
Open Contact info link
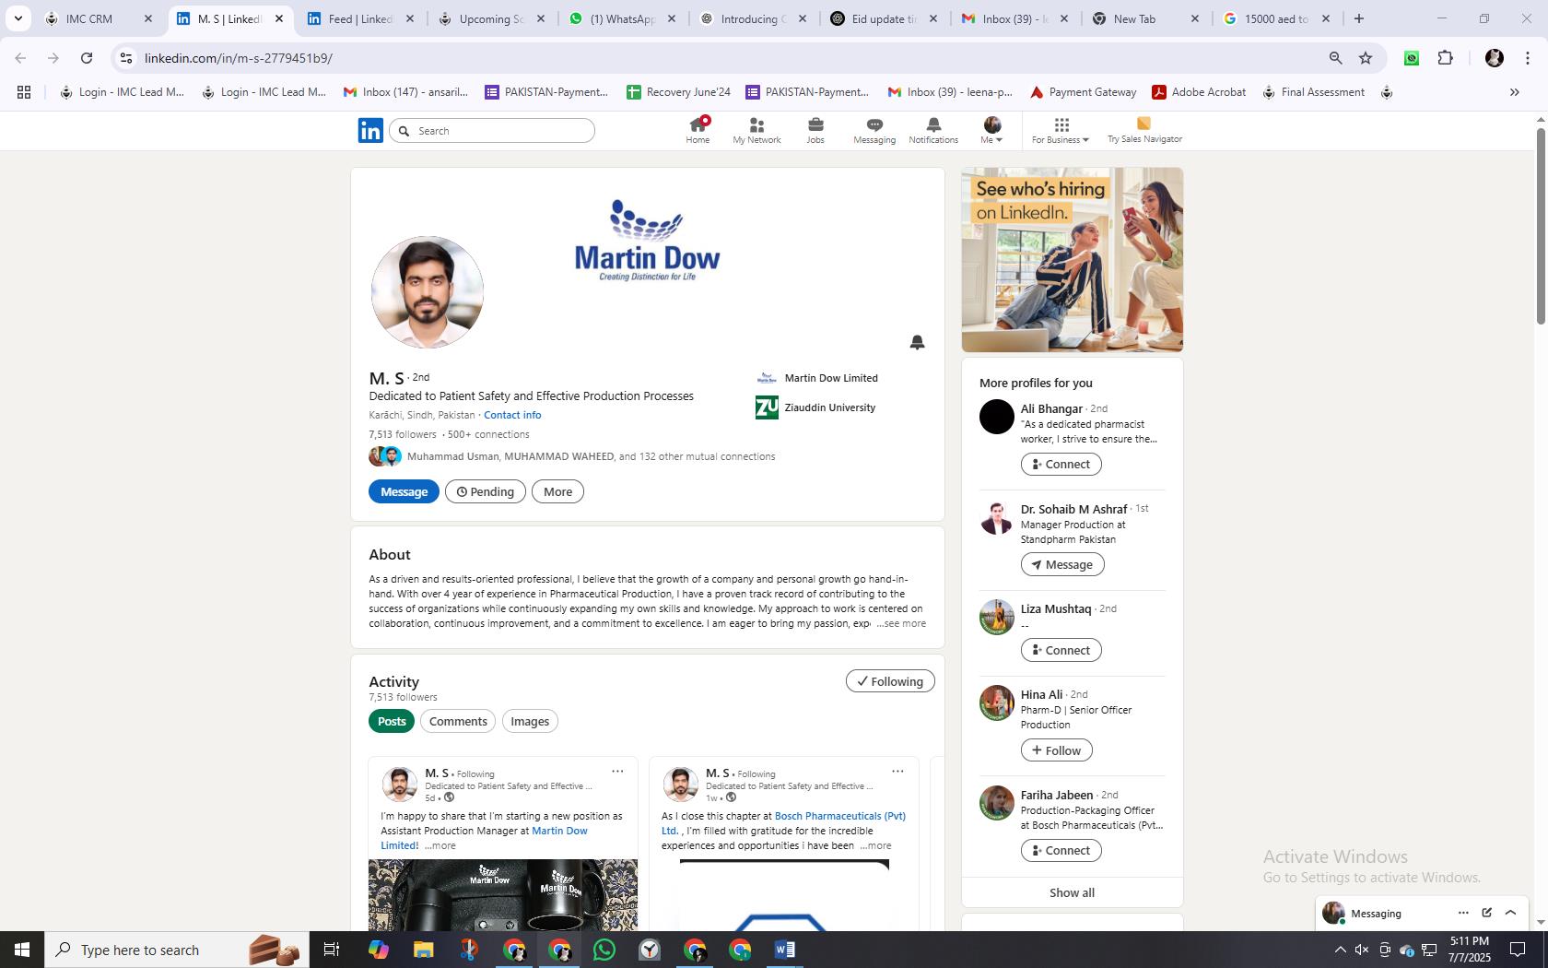[x=512, y=415]
